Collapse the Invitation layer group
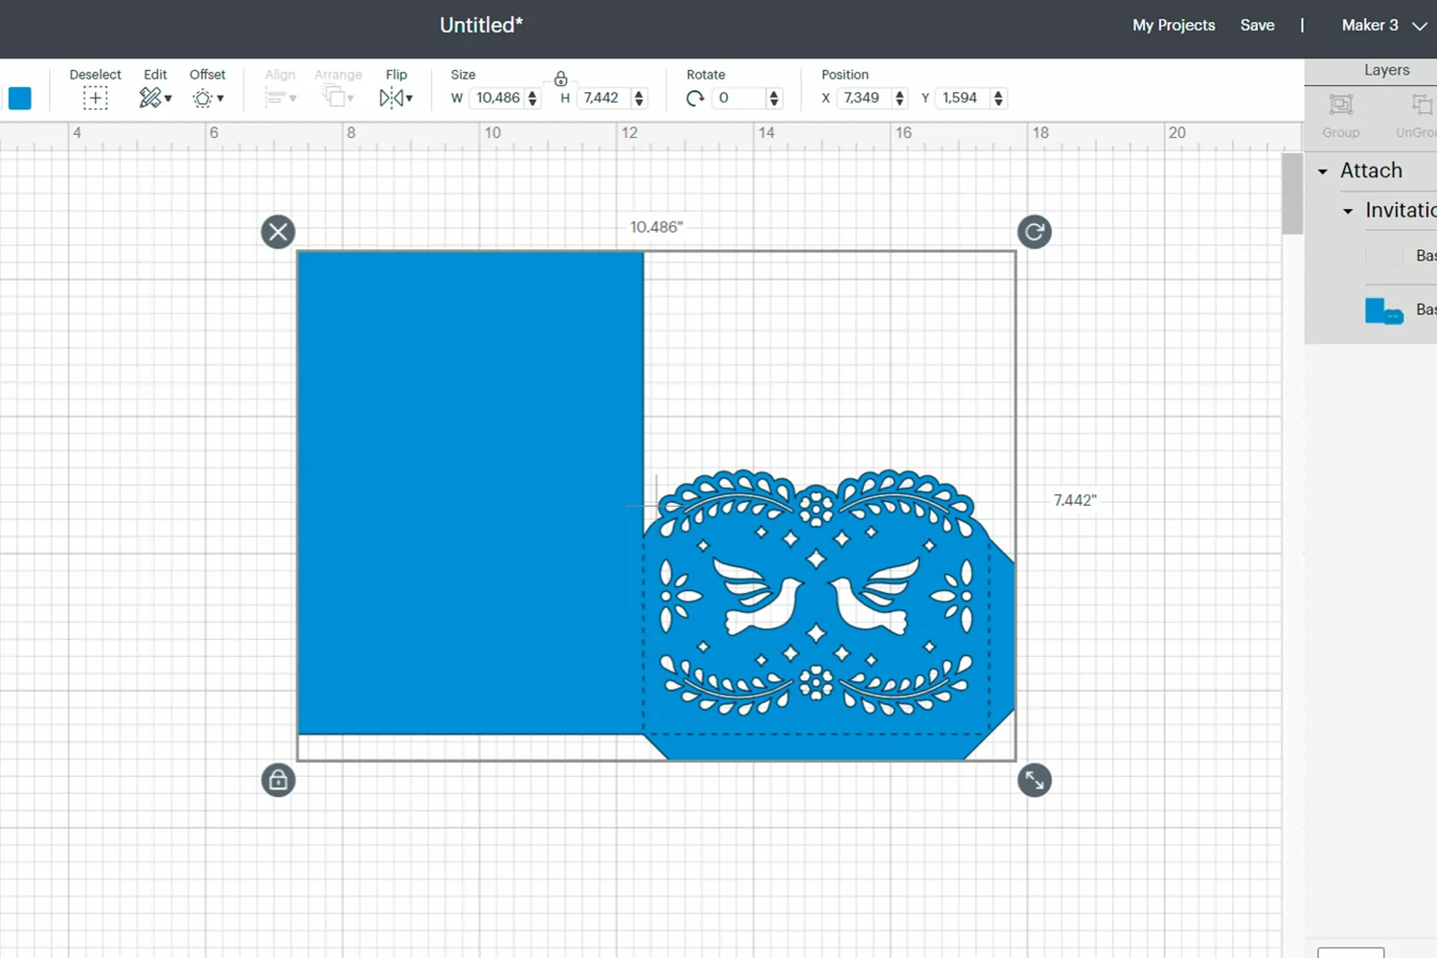The image size is (1437, 958). [1348, 211]
